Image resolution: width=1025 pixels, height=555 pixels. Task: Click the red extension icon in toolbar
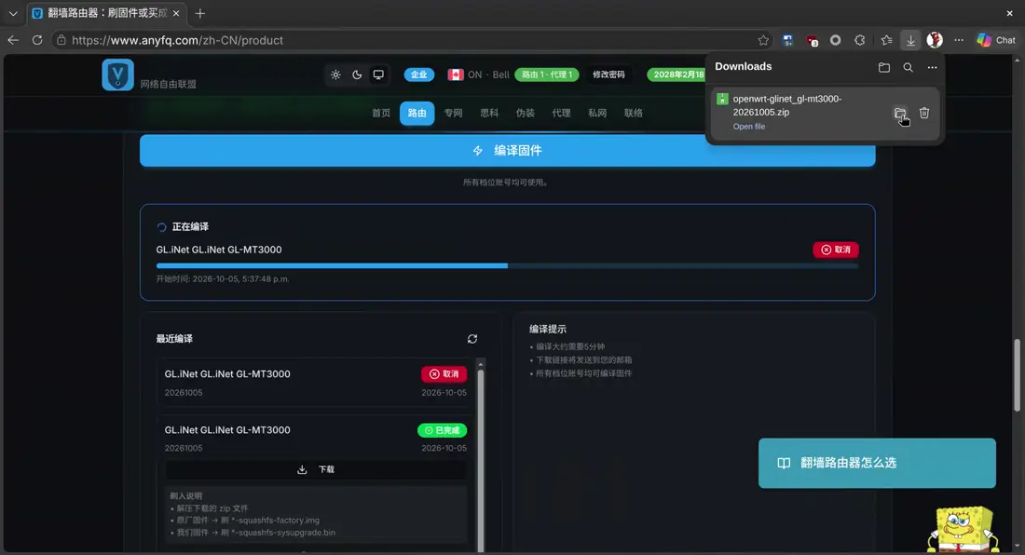[812, 40]
